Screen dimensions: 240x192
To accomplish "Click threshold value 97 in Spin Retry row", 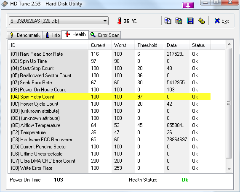I will tap(140, 97).
